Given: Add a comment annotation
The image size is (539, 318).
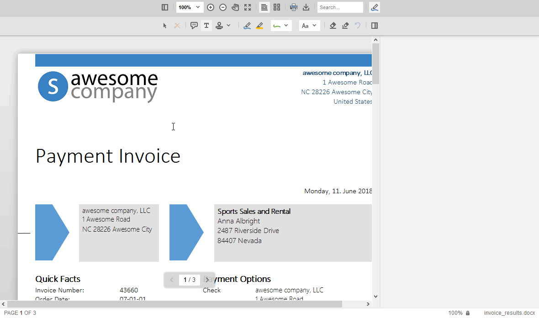Looking at the screenshot, I should pos(194,26).
